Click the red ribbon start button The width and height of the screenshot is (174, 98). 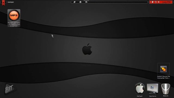(4, 3)
